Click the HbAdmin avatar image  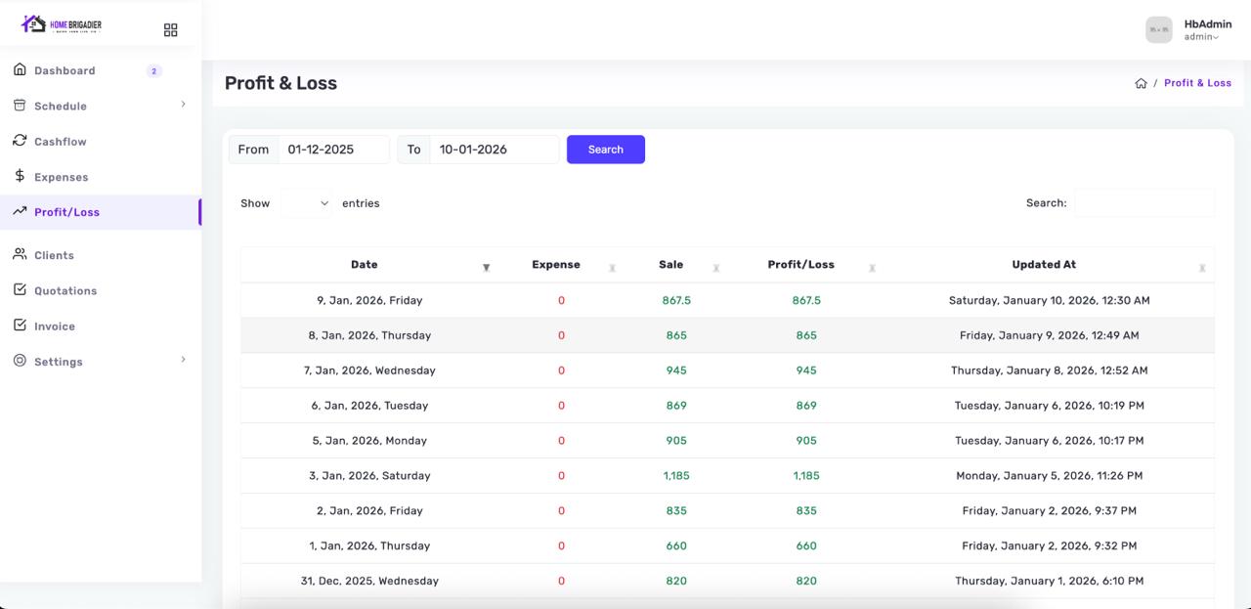click(1158, 29)
